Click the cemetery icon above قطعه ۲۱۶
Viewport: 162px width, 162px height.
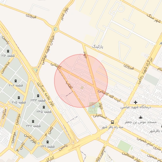[x=8, y=51]
